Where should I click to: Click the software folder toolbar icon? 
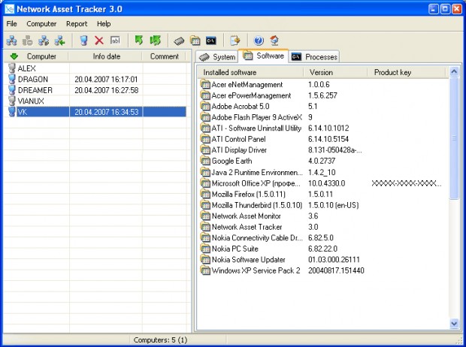[x=195, y=41]
